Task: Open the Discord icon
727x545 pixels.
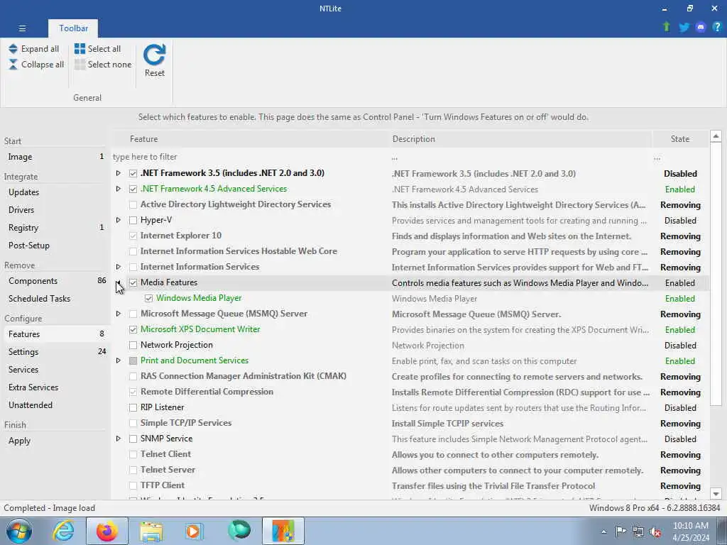Action: [701, 28]
